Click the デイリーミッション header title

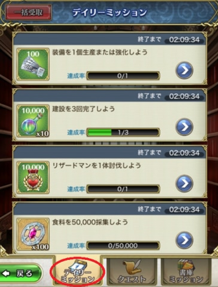coord(109,13)
